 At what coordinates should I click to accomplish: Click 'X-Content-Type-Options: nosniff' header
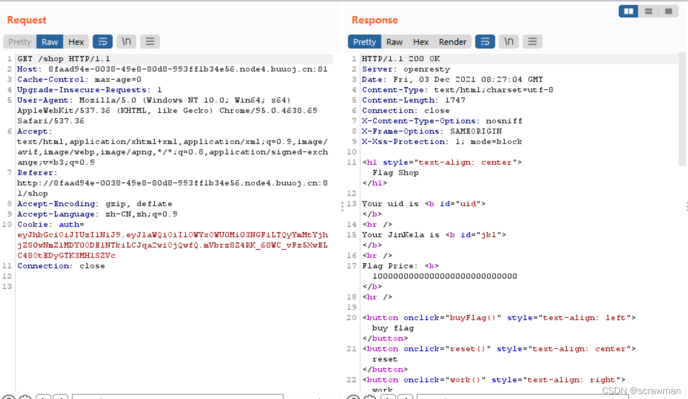(x=442, y=121)
